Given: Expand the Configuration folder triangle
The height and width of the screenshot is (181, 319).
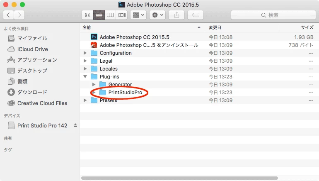Looking at the screenshot, I should tap(85, 53).
